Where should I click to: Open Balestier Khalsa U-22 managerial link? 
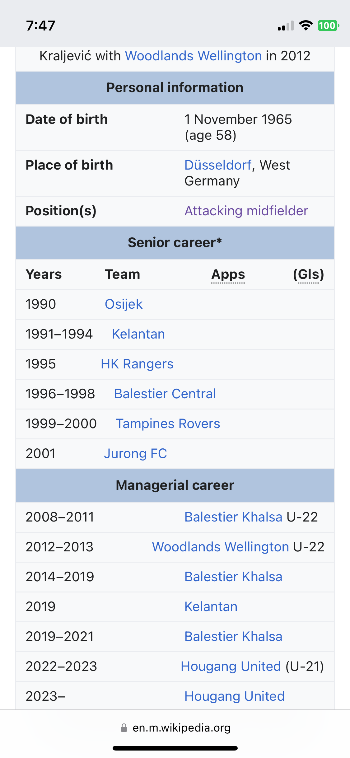[x=233, y=517]
